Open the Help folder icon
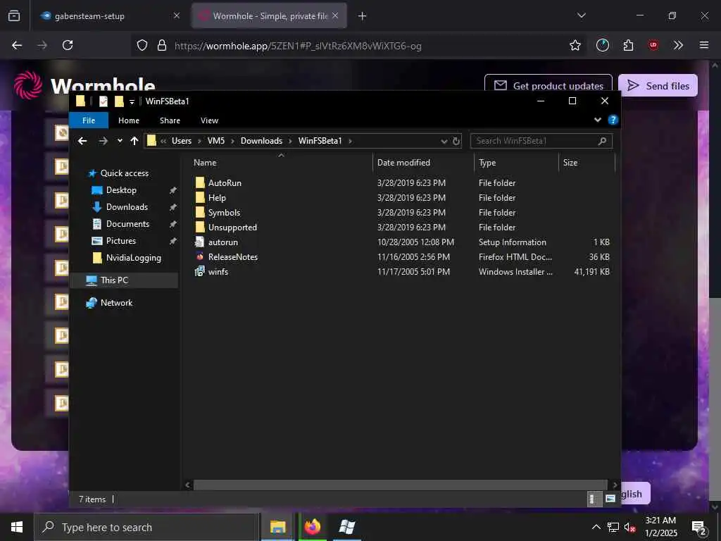 pos(199,197)
